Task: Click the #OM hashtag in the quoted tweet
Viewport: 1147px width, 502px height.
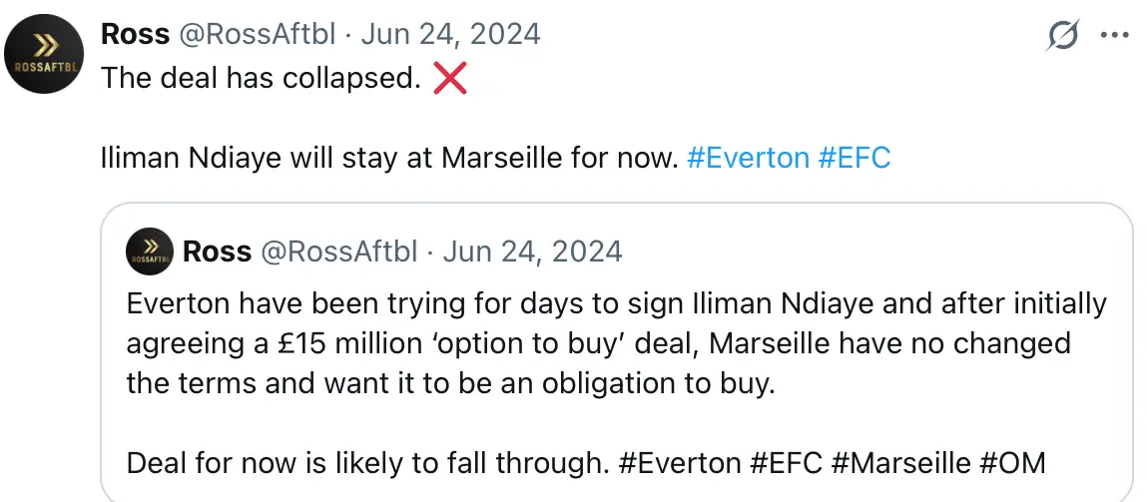Action: [x=1012, y=463]
